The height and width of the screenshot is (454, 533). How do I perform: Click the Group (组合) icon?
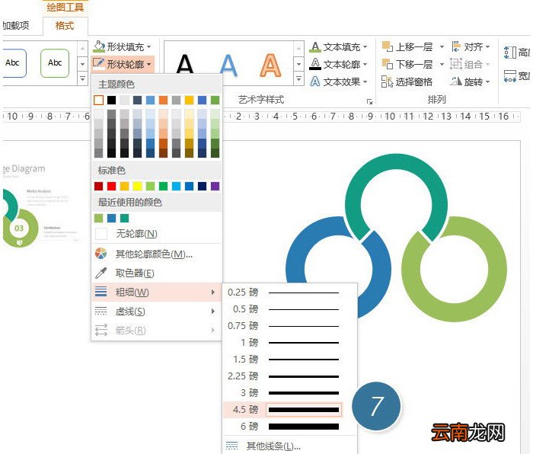coord(456,64)
